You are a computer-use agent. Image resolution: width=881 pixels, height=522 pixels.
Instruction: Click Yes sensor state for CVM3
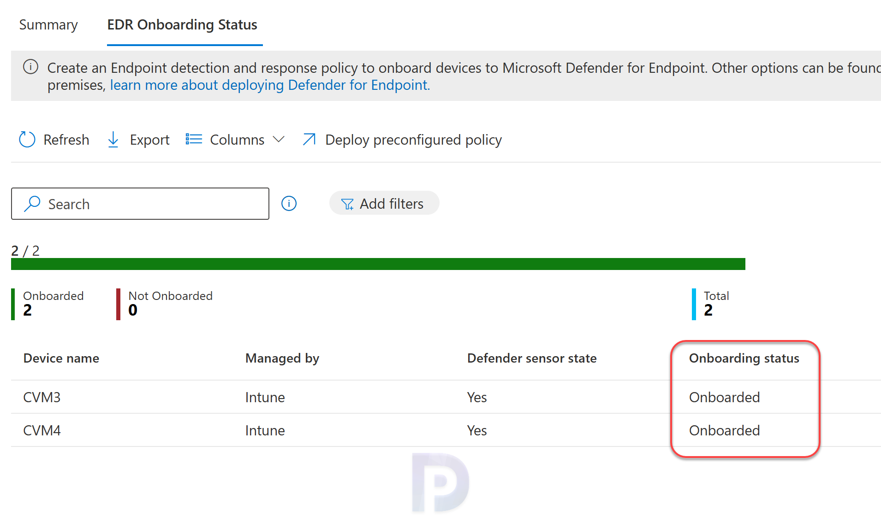point(477,397)
